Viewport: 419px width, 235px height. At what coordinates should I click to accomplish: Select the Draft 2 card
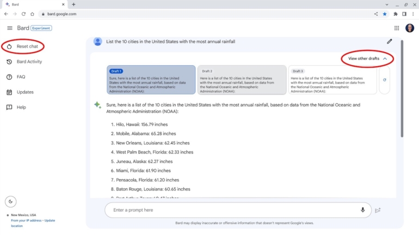point(242,80)
